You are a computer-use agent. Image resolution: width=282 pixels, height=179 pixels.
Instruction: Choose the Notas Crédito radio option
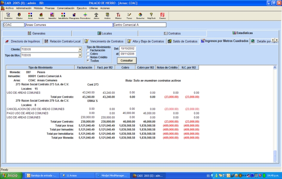tap(88, 57)
